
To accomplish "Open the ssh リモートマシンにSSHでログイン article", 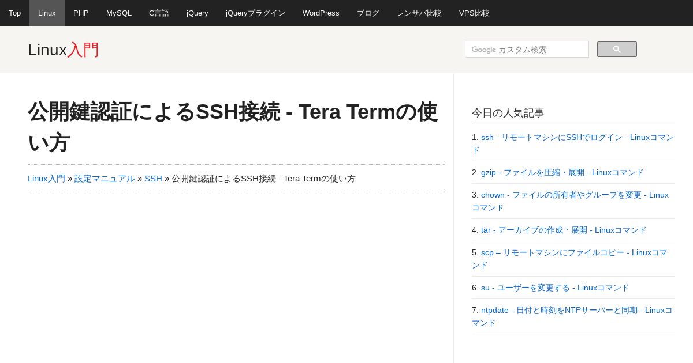I will pos(573,143).
